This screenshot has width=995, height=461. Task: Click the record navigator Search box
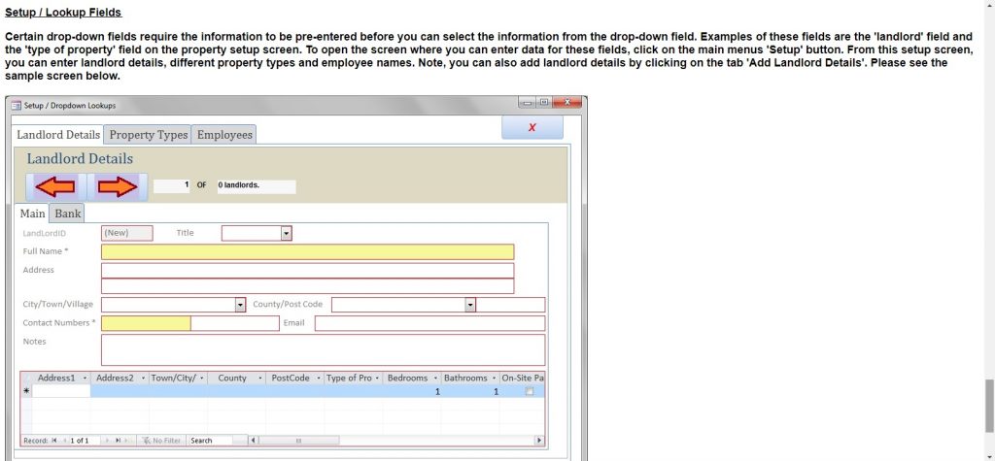(216, 441)
